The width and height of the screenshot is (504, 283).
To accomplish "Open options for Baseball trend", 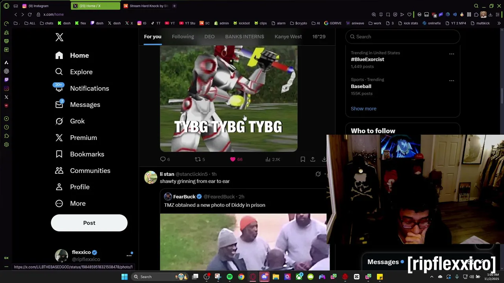I will pos(452,81).
